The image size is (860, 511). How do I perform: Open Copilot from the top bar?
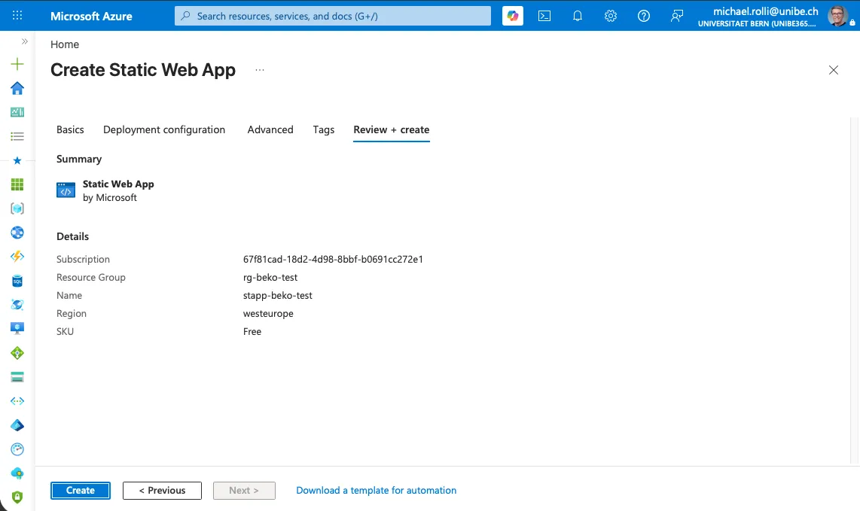tap(513, 16)
